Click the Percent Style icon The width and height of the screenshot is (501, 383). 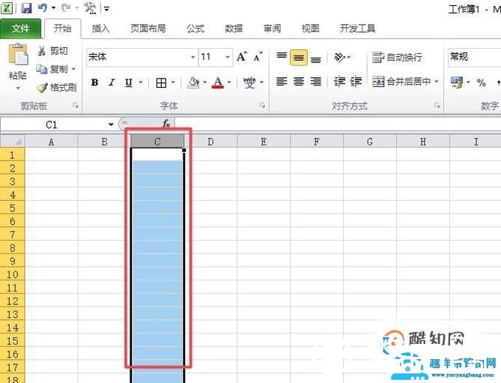click(482, 82)
